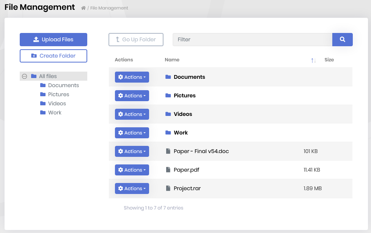Open the Documents folder in table
The height and width of the screenshot is (233, 371).
tap(189, 77)
